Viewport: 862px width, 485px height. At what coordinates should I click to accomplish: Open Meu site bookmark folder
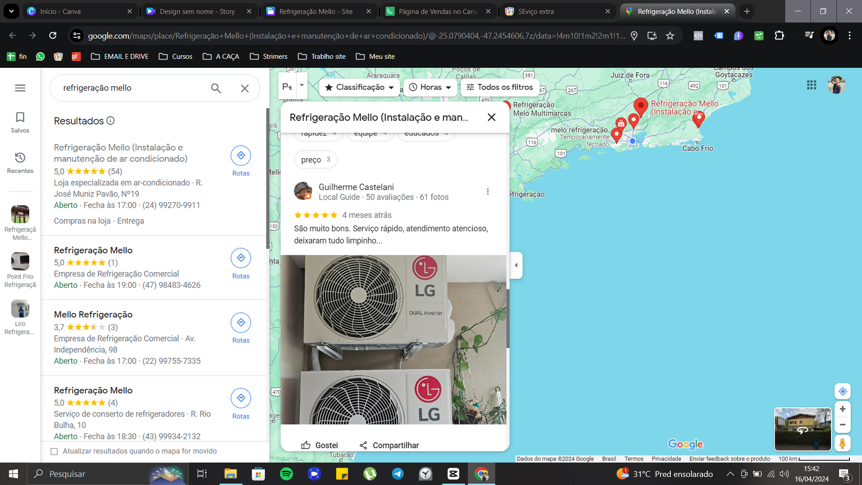pyautogui.click(x=375, y=56)
